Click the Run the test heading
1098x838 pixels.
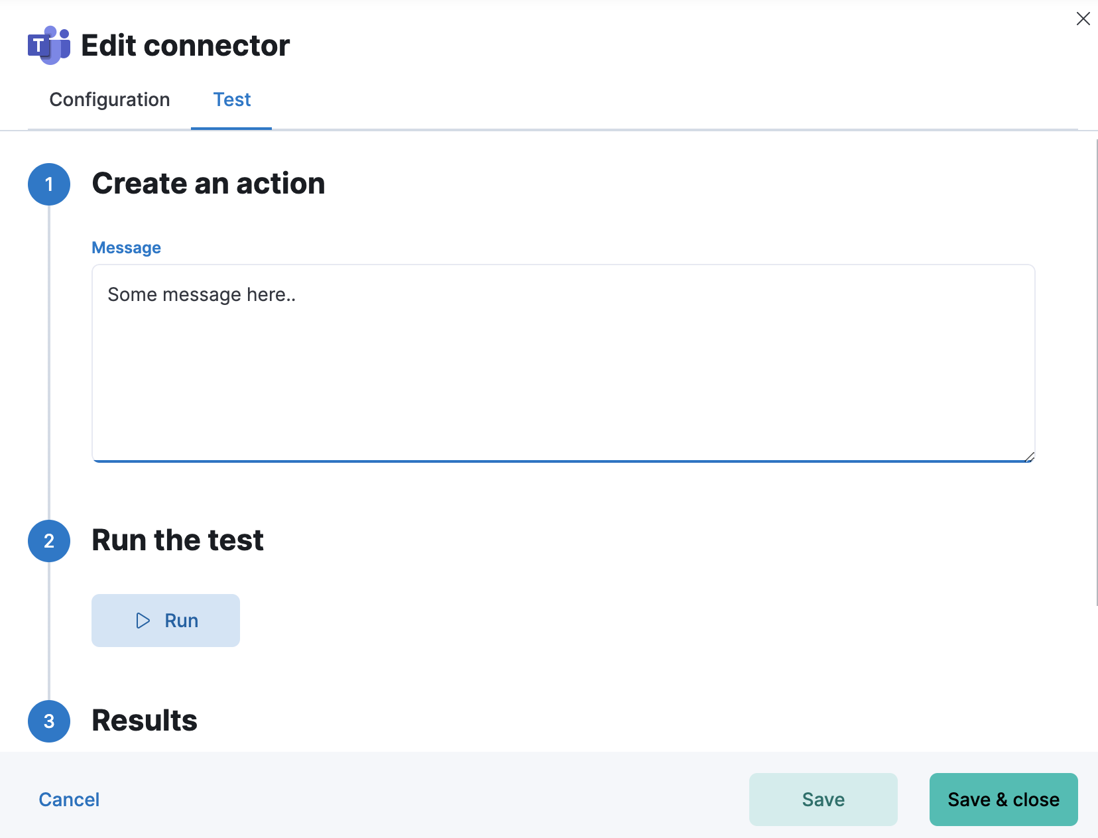[178, 540]
